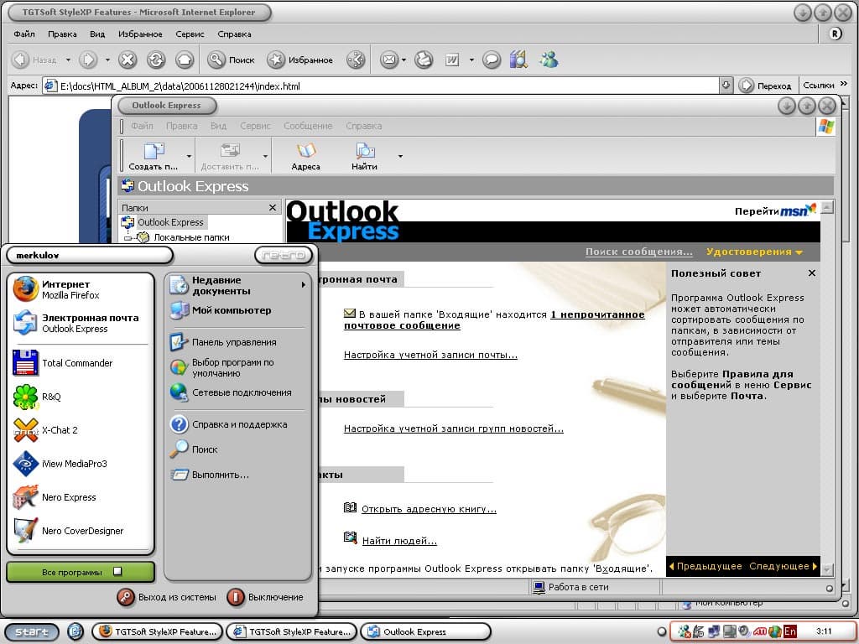859x644 pixels.
Task: Expand the Mail button dropdown arrow
Action: (403, 60)
